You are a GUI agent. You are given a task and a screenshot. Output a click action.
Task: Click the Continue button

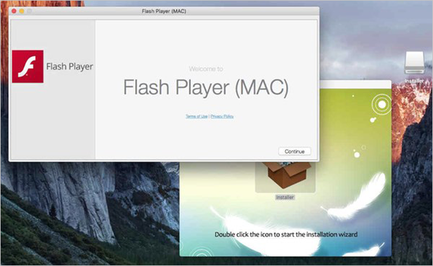point(294,151)
